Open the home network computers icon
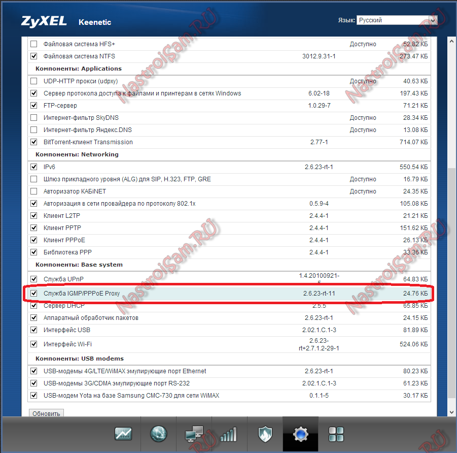 194,434
